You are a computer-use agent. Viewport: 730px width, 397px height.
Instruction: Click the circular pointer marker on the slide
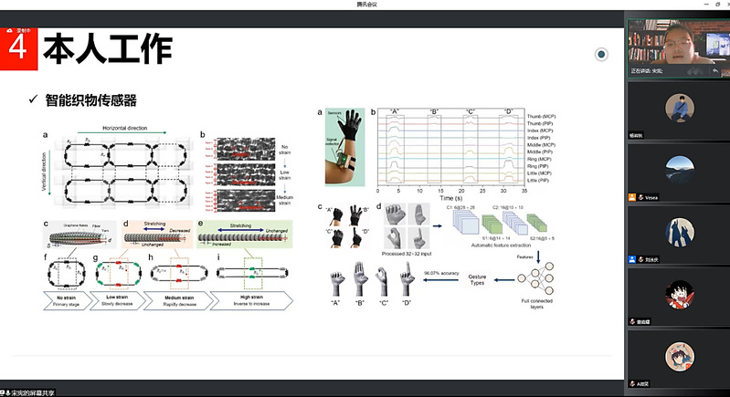point(601,55)
